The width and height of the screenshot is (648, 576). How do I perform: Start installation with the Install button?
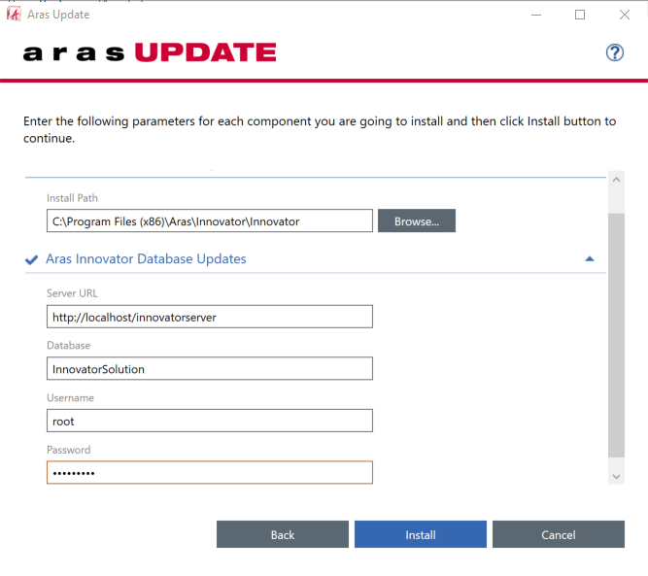(x=420, y=534)
